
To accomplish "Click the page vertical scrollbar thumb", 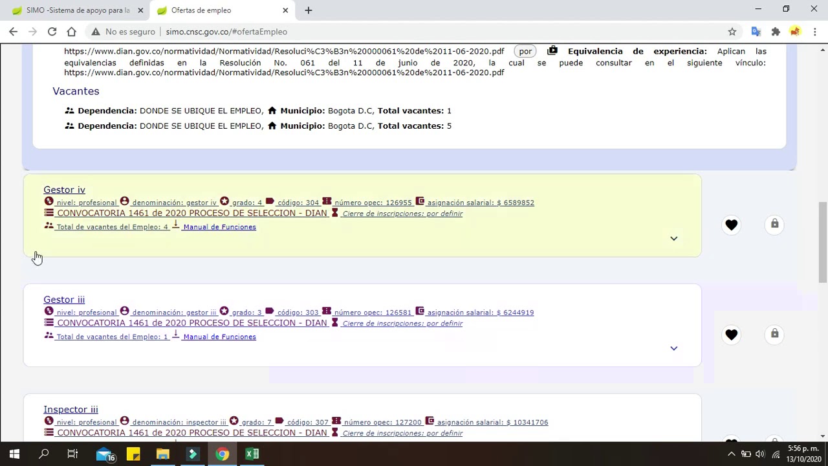I will [823, 242].
